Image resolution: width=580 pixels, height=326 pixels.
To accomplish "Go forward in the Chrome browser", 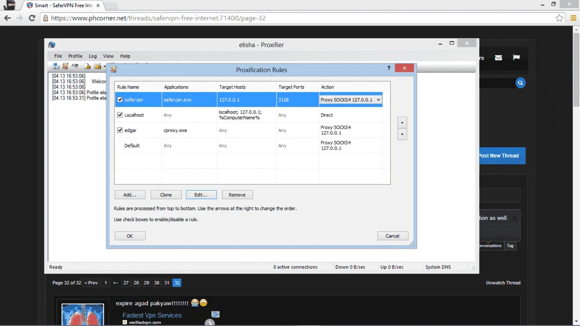I will tap(19, 18).
